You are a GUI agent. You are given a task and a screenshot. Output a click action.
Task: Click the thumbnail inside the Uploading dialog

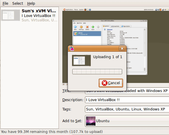pyautogui.click(x=81, y=60)
